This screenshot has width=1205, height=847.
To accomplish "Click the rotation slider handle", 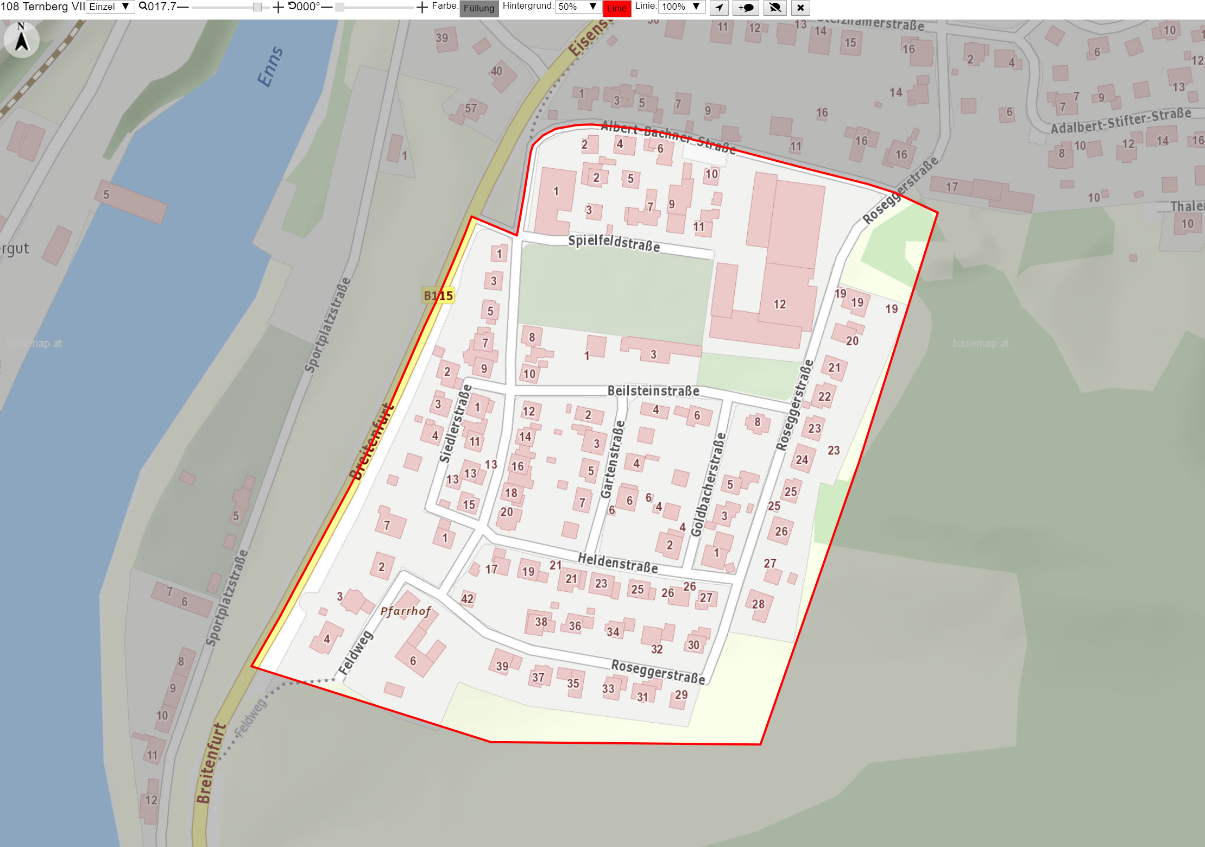I will 340,7.
